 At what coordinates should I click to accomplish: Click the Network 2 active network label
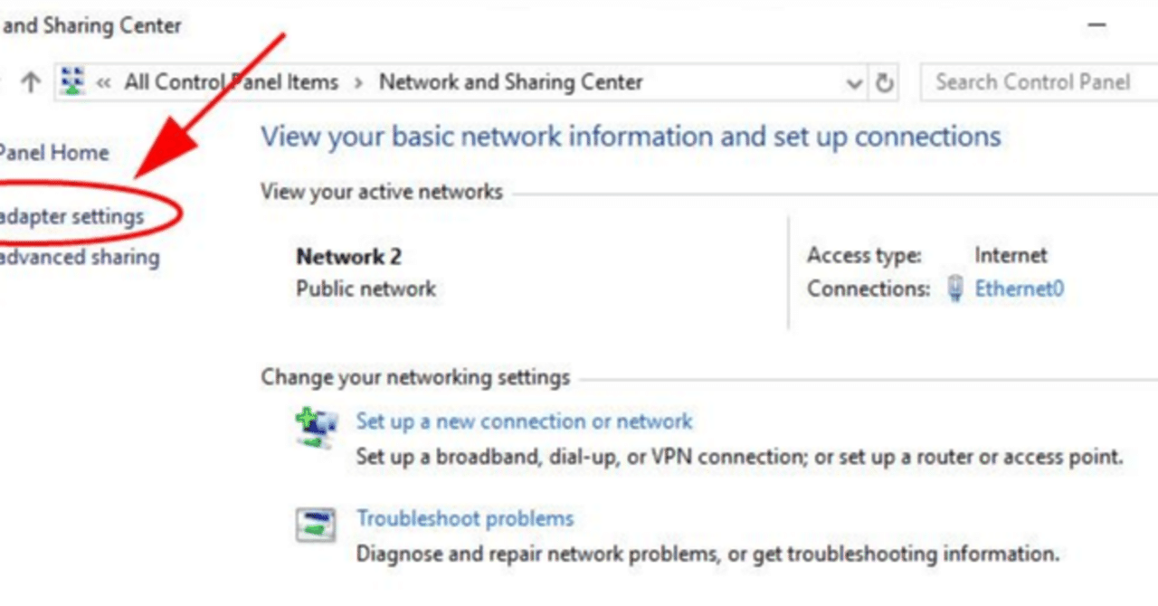348,256
